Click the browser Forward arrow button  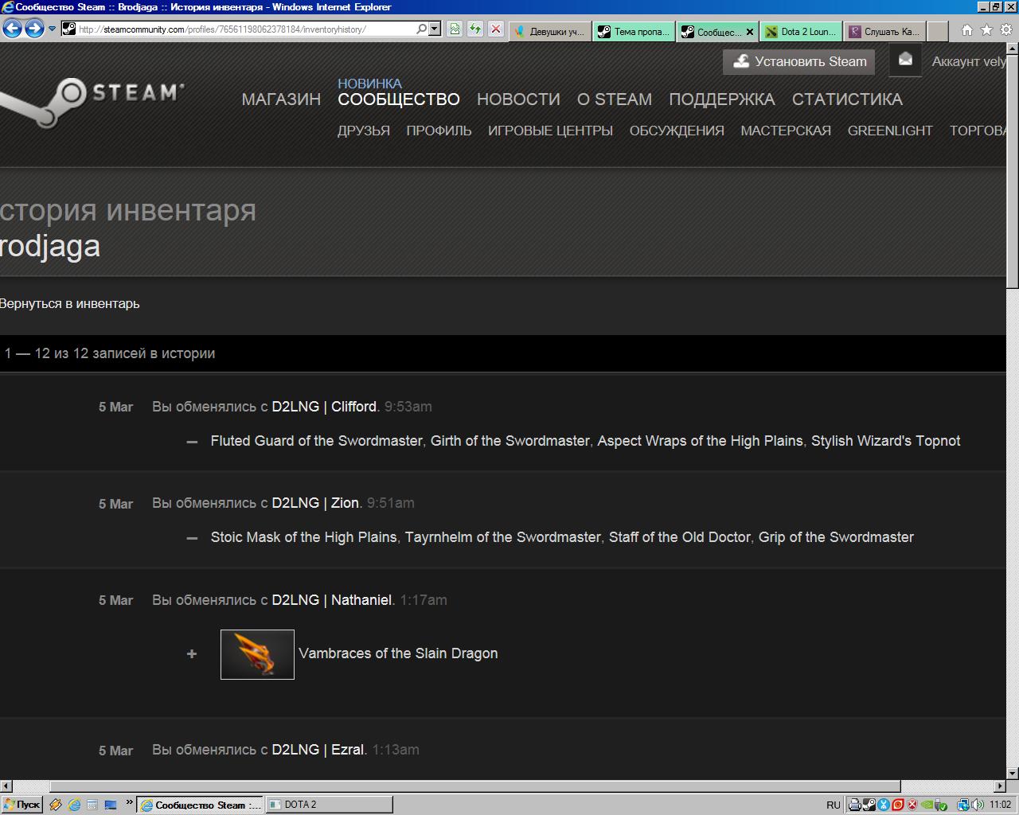tap(34, 29)
